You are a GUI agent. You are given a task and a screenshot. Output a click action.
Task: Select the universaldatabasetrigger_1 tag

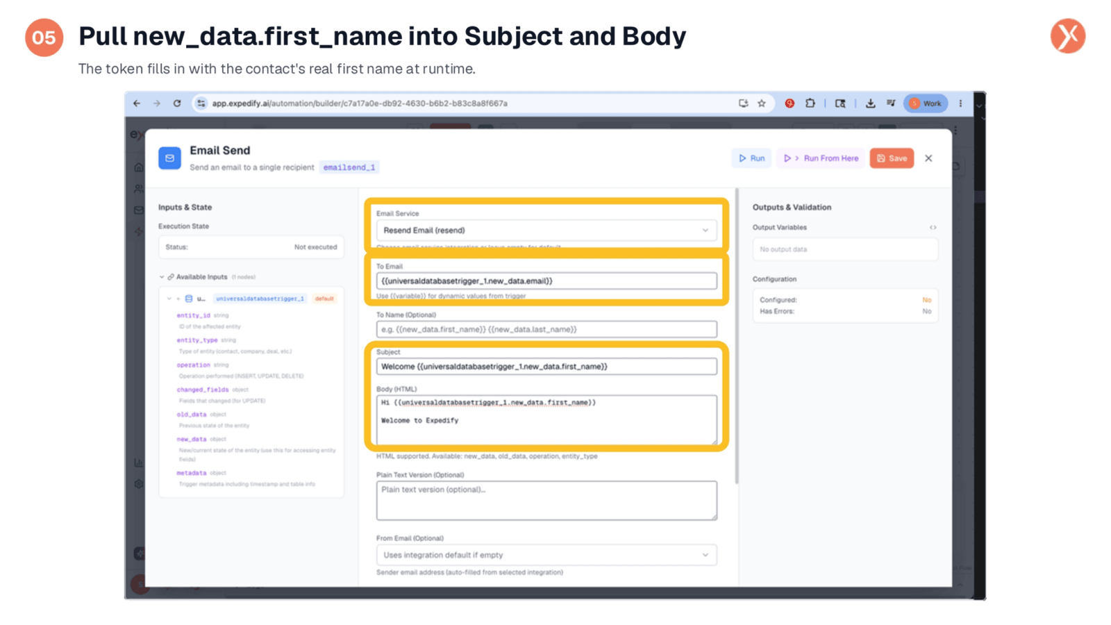click(x=260, y=299)
